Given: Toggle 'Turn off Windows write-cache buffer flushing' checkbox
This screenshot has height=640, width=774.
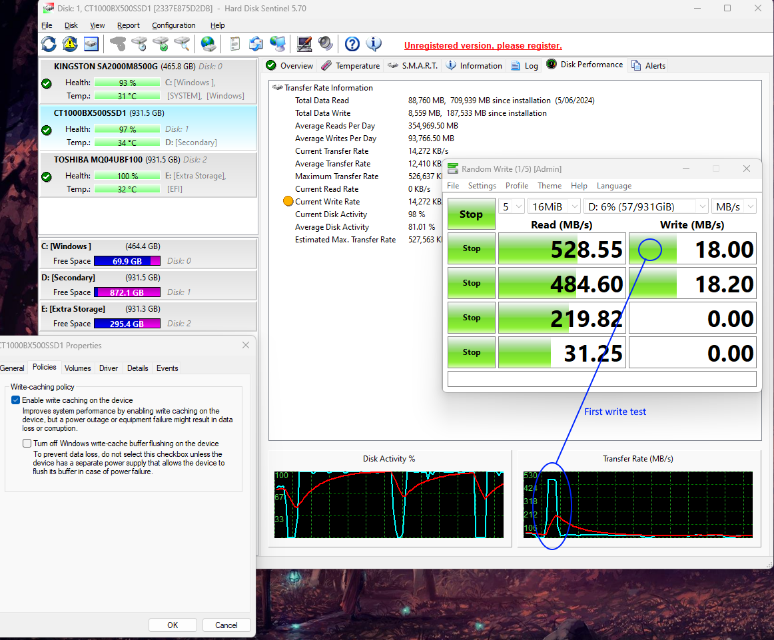Looking at the screenshot, I should coord(27,444).
